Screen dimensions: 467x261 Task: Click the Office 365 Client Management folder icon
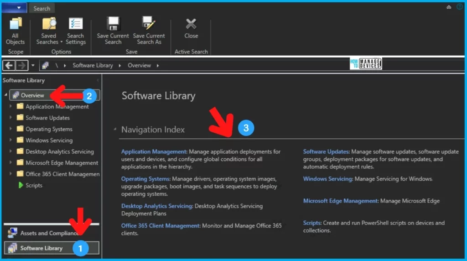coord(20,173)
